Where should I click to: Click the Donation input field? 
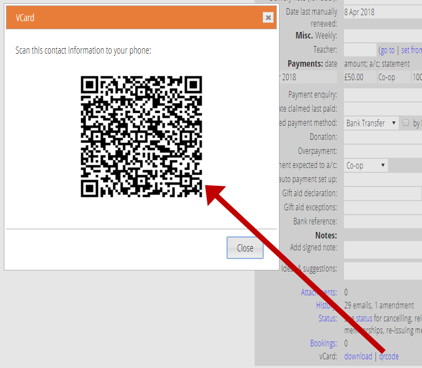pos(383,137)
